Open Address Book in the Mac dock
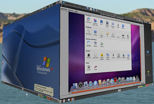This screenshot has width=154, height=104. [100, 83]
